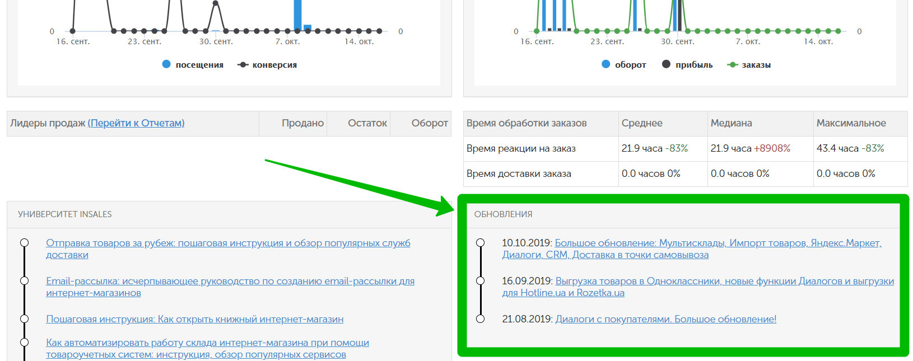Click 14. окт. axis label on the посещения chart

point(359,42)
